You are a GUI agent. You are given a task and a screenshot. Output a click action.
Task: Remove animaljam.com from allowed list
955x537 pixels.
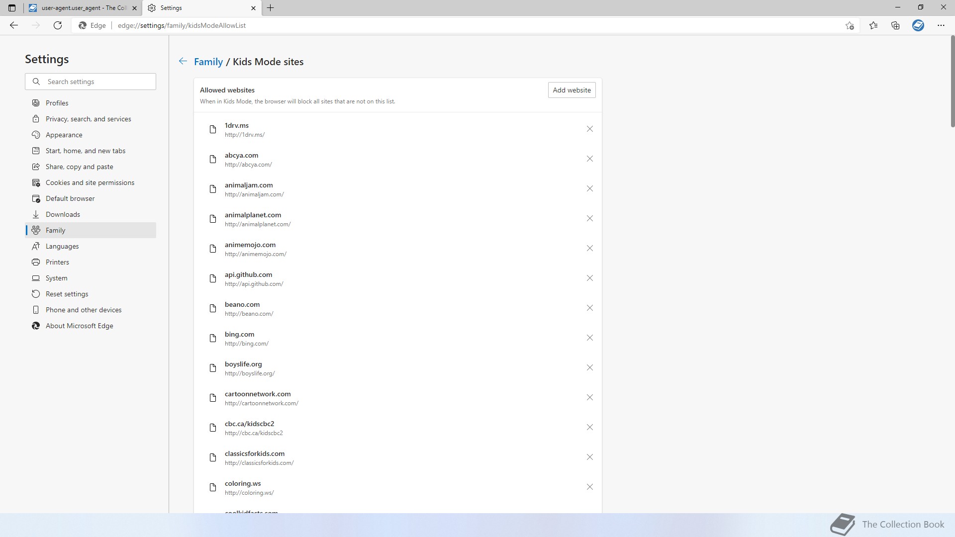pos(589,189)
